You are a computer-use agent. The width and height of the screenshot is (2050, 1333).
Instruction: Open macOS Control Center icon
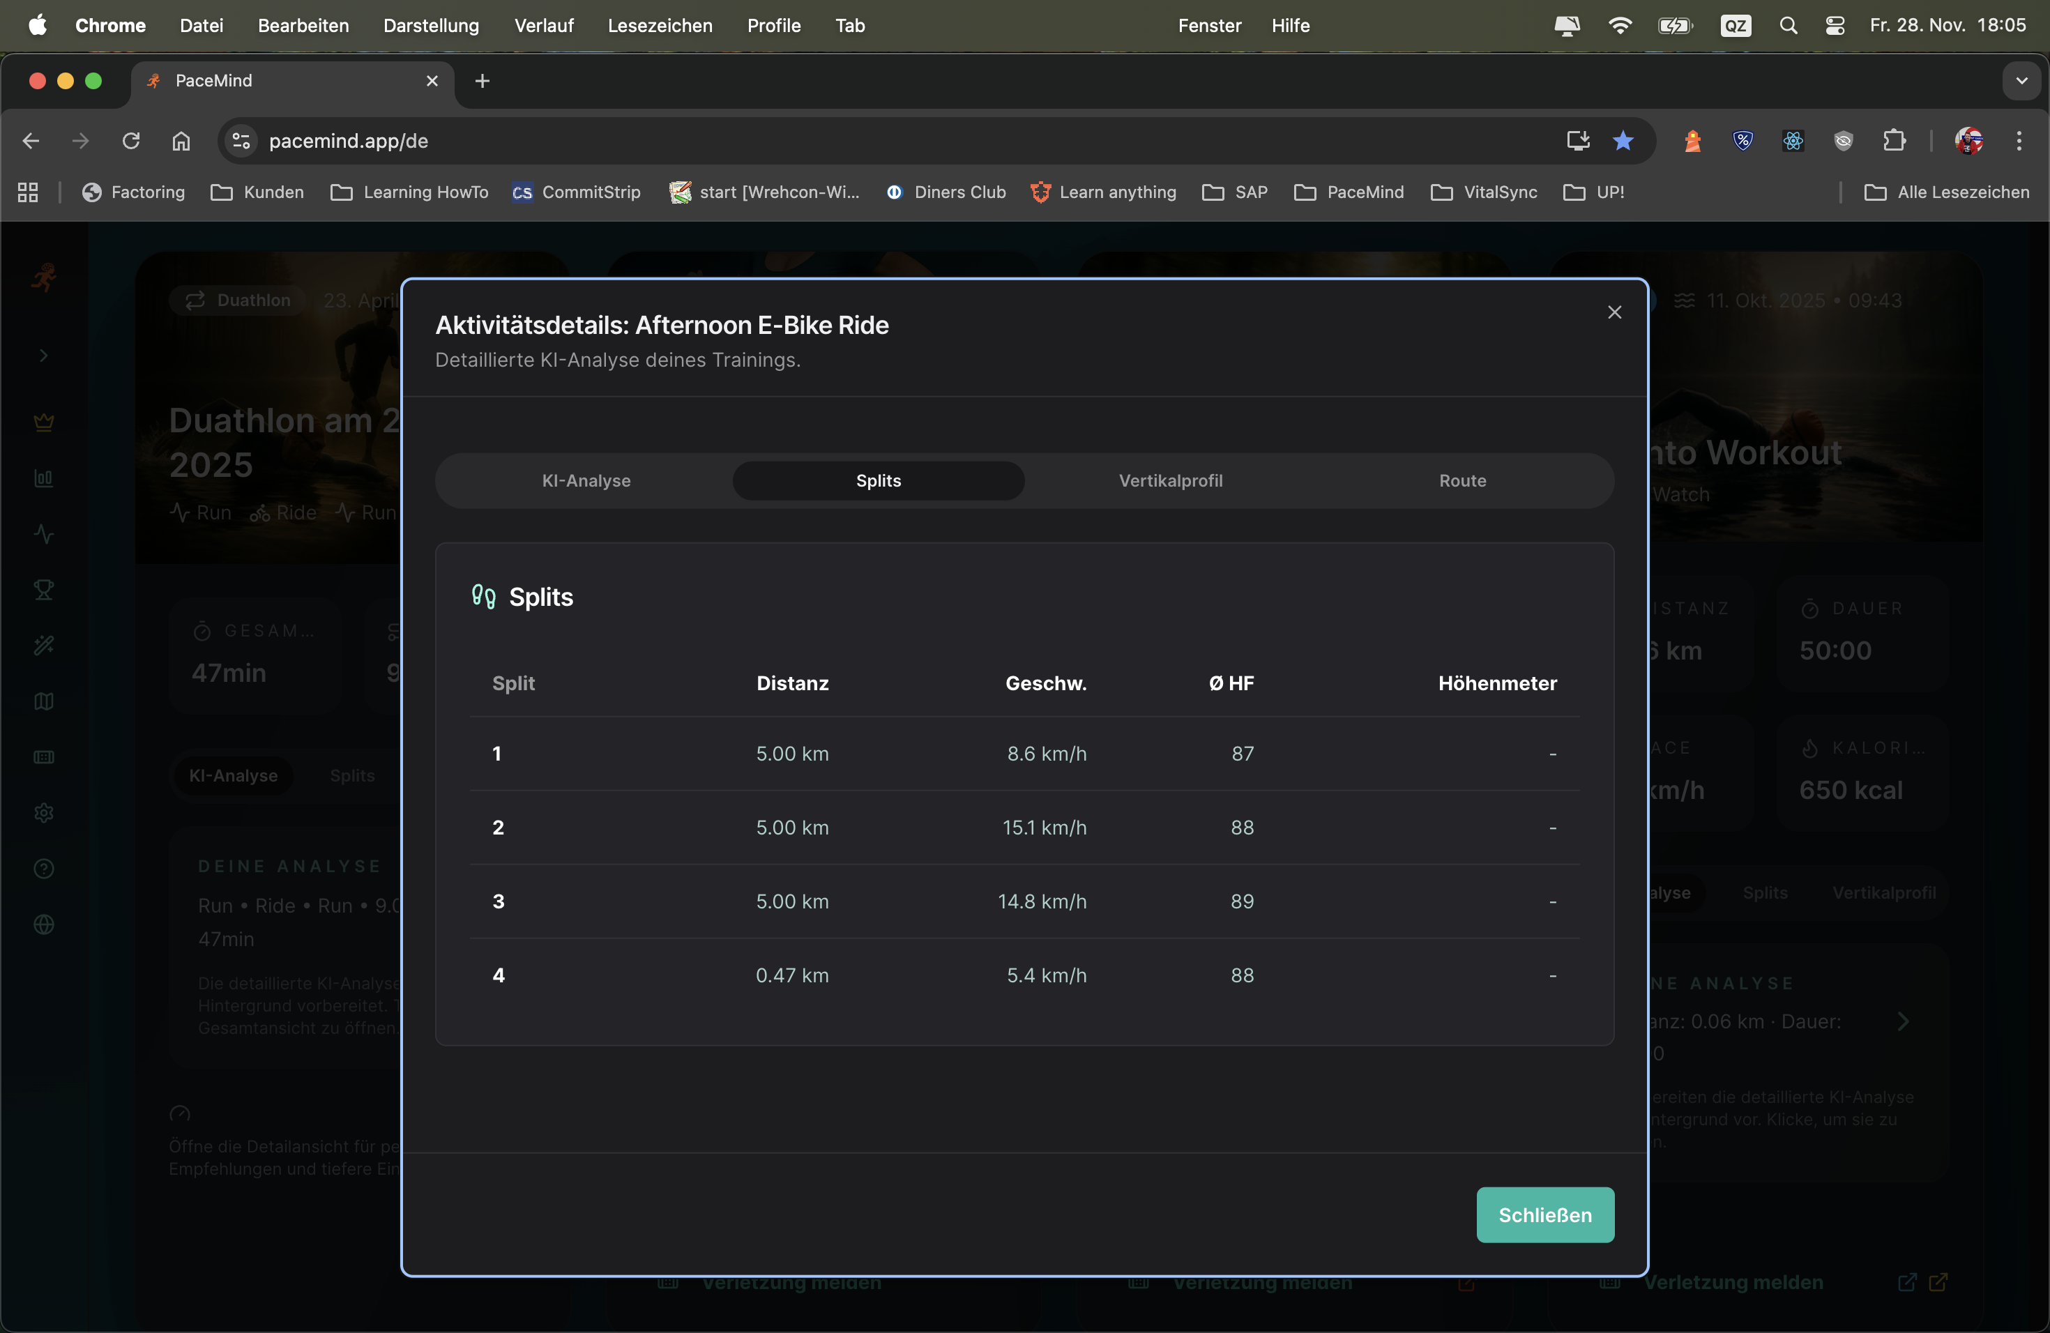1835,25
